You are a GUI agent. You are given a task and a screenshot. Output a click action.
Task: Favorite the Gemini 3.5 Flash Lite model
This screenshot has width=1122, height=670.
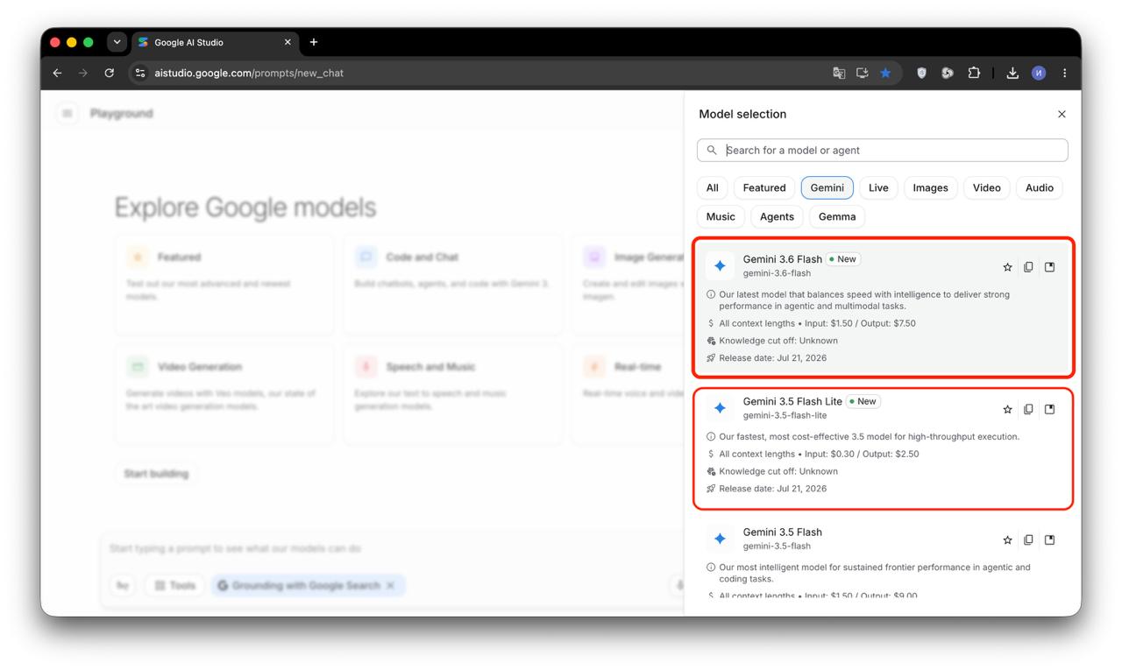point(1007,409)
